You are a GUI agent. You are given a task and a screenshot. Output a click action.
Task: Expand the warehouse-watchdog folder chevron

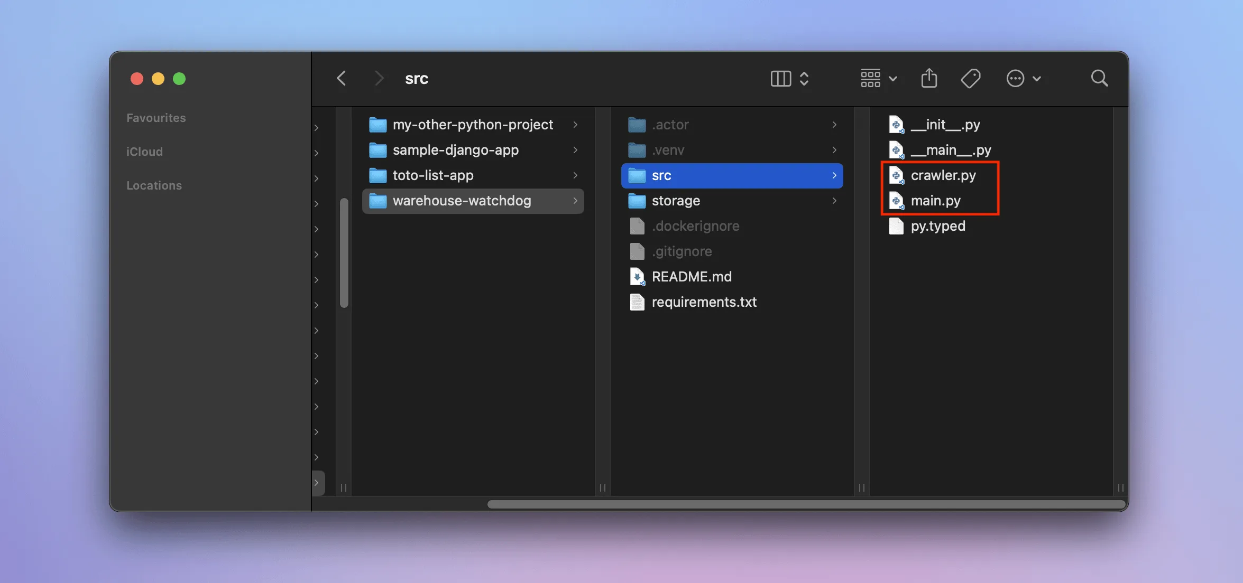tap(575, 201)
